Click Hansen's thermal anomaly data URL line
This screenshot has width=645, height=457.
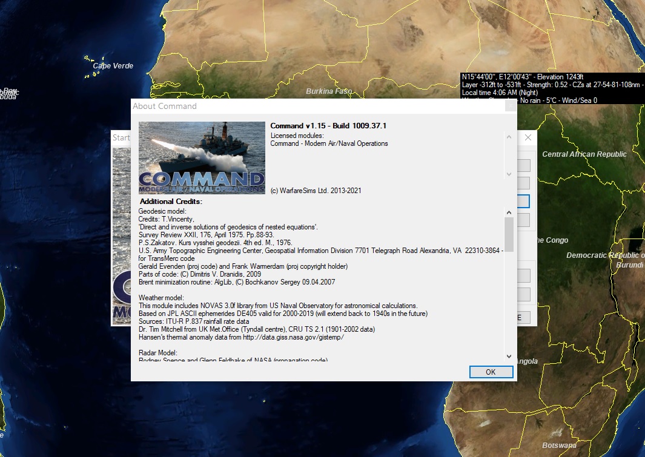[241, 337]
